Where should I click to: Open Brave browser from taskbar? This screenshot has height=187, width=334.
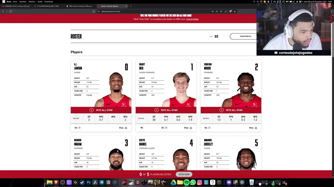pos(56,183)
